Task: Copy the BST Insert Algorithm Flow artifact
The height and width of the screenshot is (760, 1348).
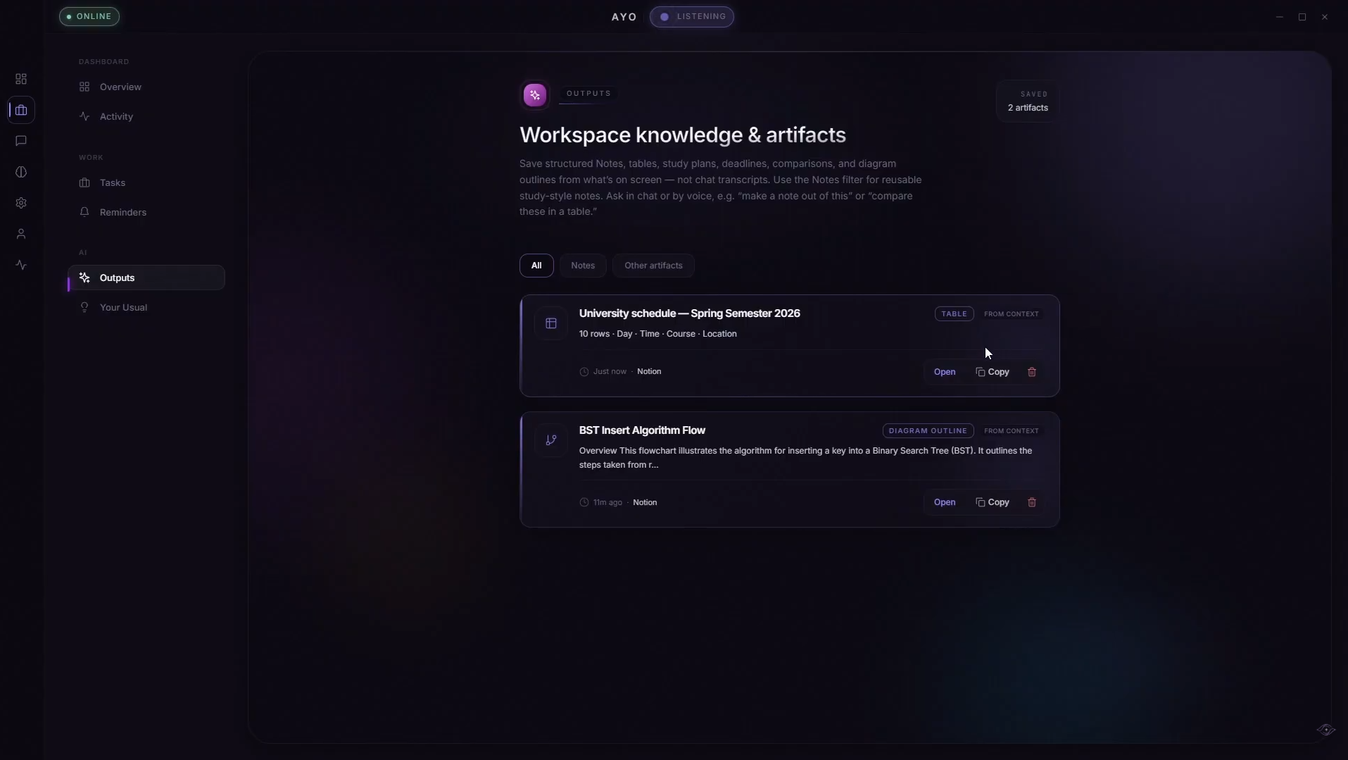Action: coord(993,502)
